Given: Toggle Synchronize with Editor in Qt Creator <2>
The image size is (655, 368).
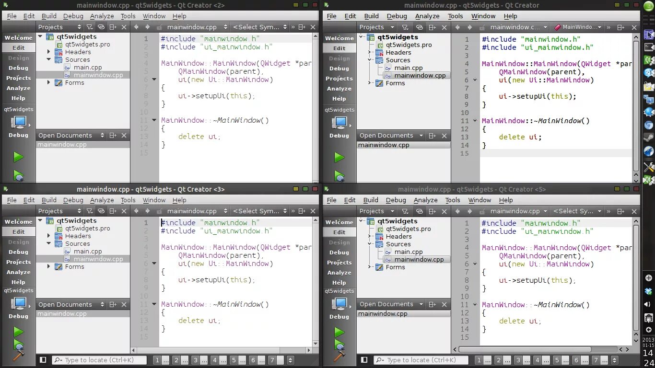Looking at the screenshot, I should [101, 27].
